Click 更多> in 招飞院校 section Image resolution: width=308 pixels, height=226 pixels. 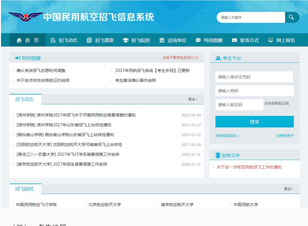tap(289, 189)
